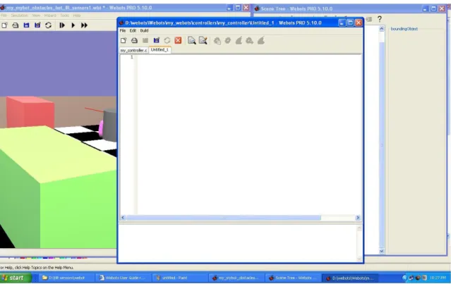
Task: Click greyed gear-with-cloud make icon
Action: 249,41
